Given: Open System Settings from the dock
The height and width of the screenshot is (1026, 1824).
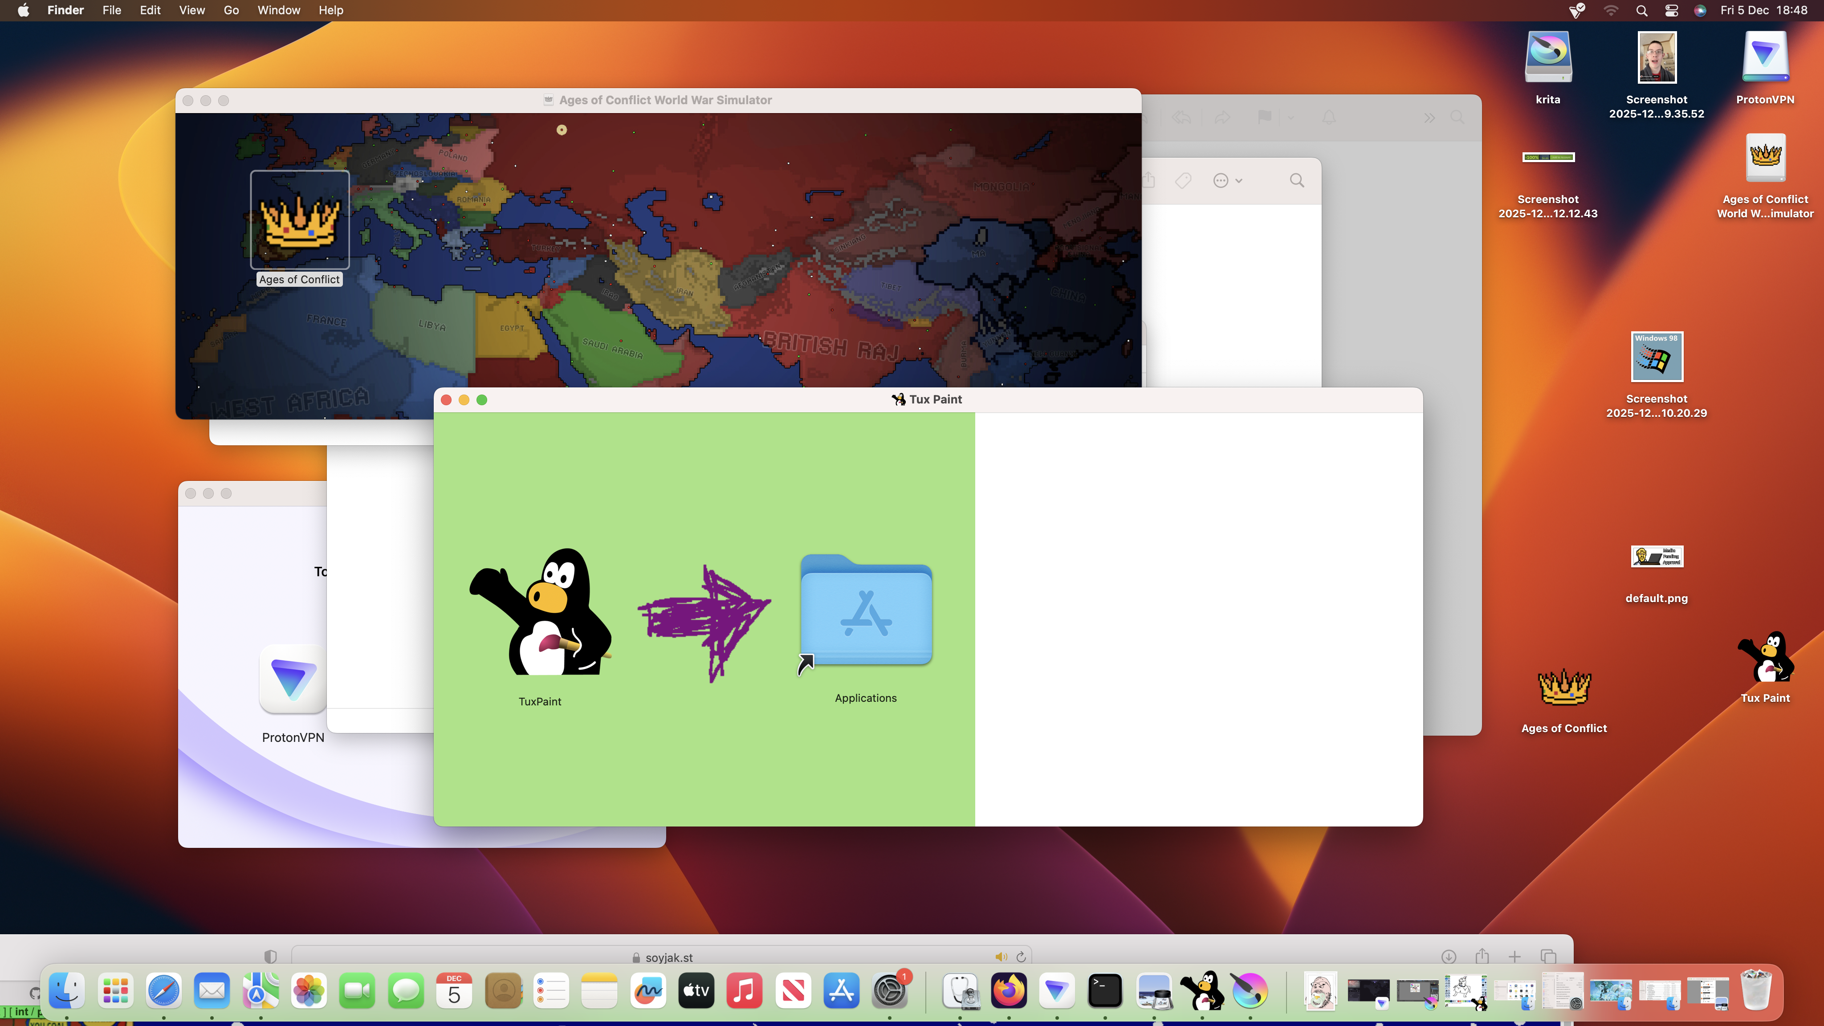Looking at the screenshot, I should 889,990.
